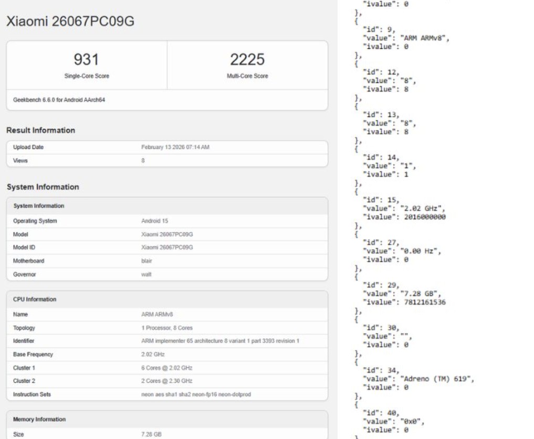This screenshot has width=534, height=439.
Task: Click the 931 single-core score
Action: coord(86,59)
